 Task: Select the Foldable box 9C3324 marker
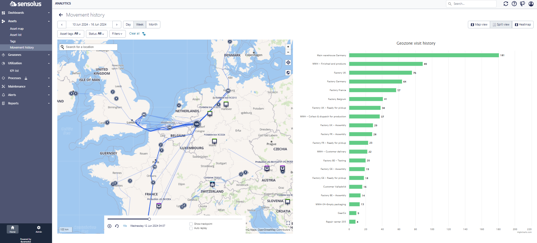tap(215, 141)
